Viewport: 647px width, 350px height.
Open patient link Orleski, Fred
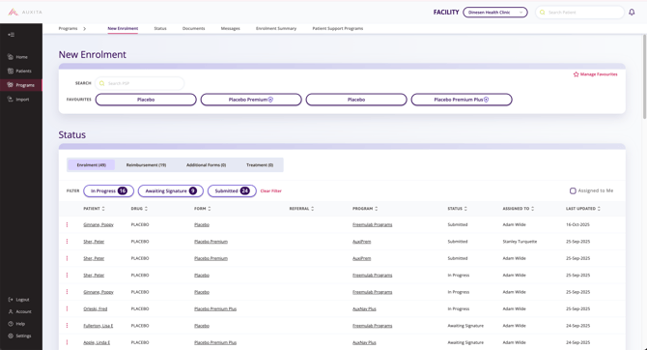pyautogui.click(x=95, y=308)
